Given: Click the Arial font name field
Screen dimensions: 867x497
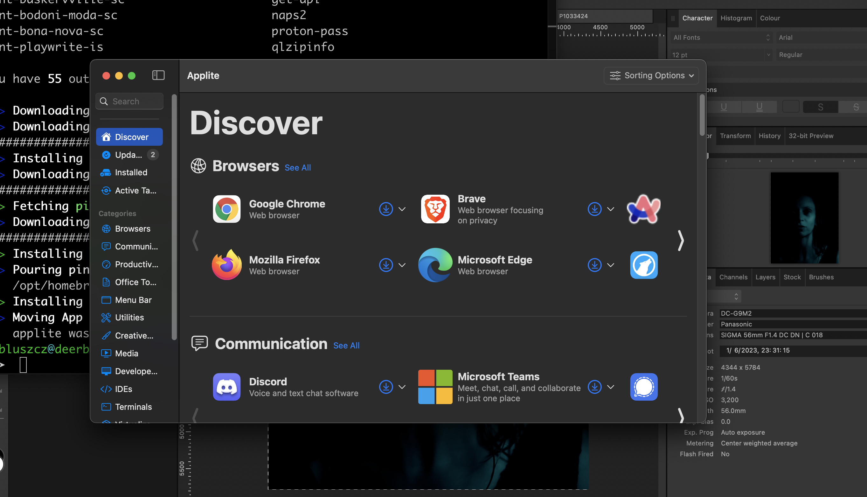Looking at the screenshot, I should [x=821, y=38].
